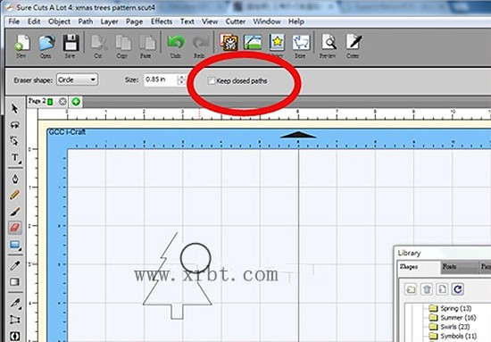
Task: Click the eraser Size input field
Action: pyautogui.click(x=161, y=79)
